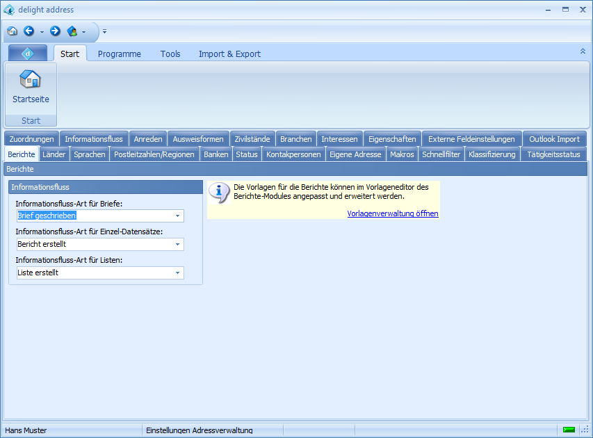Open the Kontaktpersonen settings tab
Viewport: 593px width, 438px height.
point(293,154)
